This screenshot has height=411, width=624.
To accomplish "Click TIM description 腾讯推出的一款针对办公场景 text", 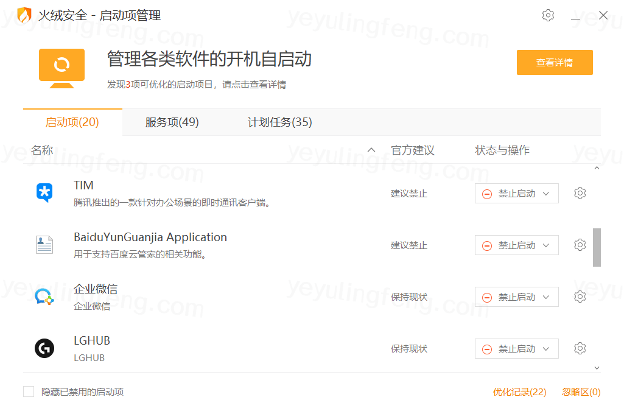I will point(172,203).
